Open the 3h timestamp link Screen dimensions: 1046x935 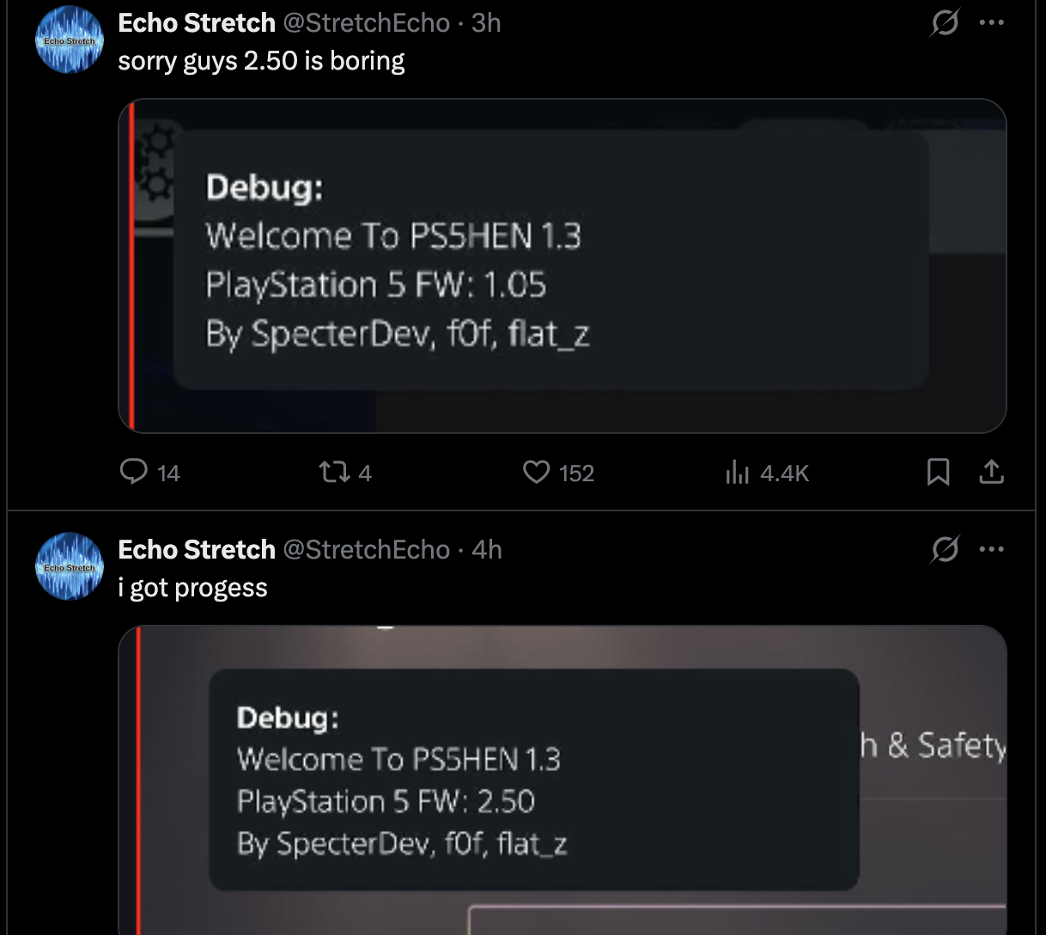[x=486, y=22]
